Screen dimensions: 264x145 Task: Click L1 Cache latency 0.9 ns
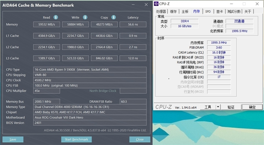133,36
